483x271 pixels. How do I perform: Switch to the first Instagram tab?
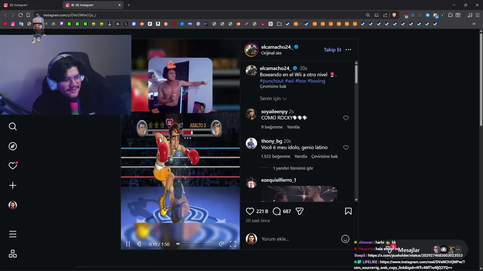(x=31, y=5)
